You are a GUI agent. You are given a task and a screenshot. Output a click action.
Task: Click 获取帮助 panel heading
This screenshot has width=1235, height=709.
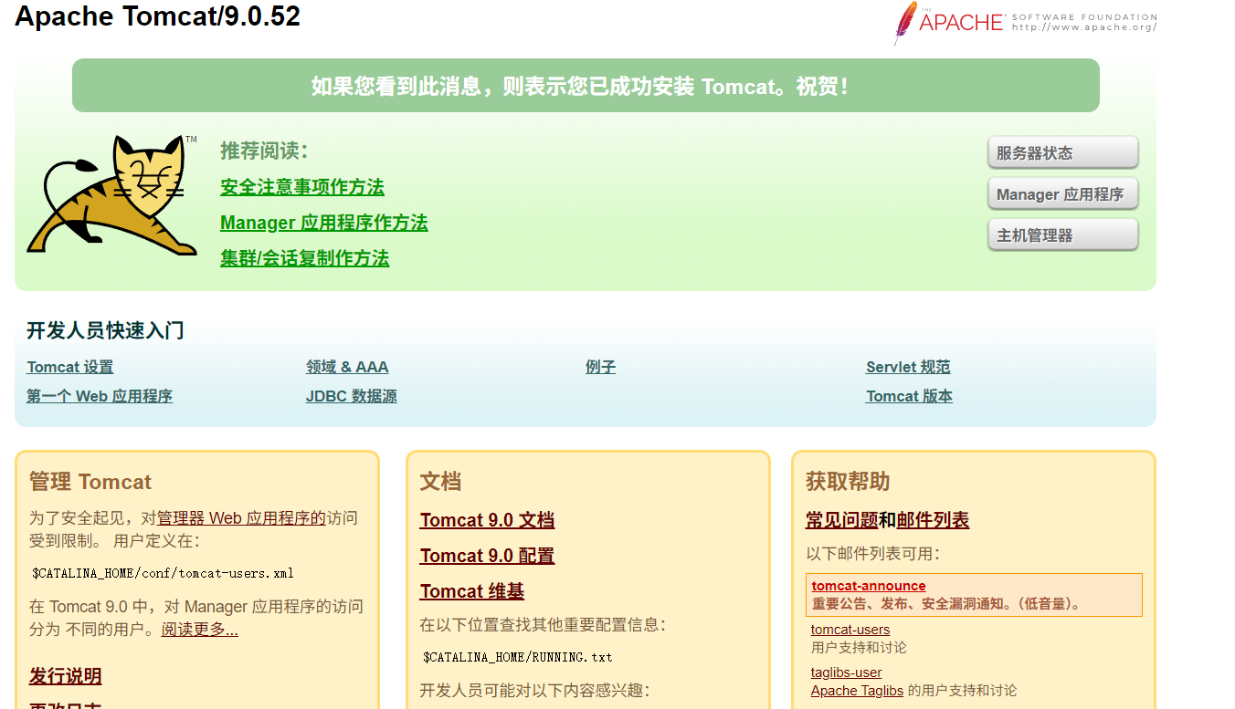point(848,482)
